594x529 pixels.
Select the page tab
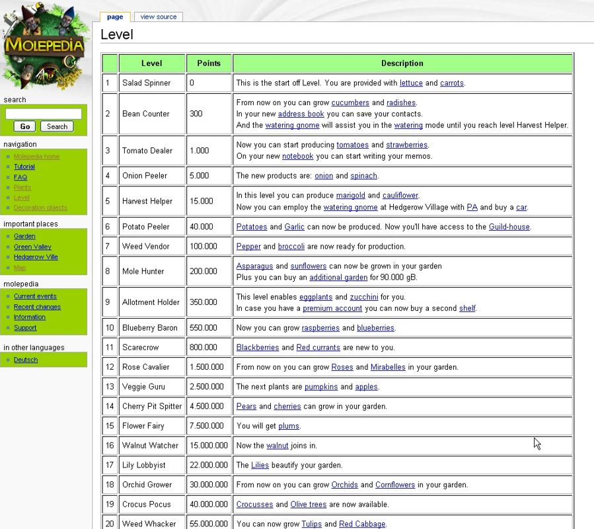[x=115, y=17]
